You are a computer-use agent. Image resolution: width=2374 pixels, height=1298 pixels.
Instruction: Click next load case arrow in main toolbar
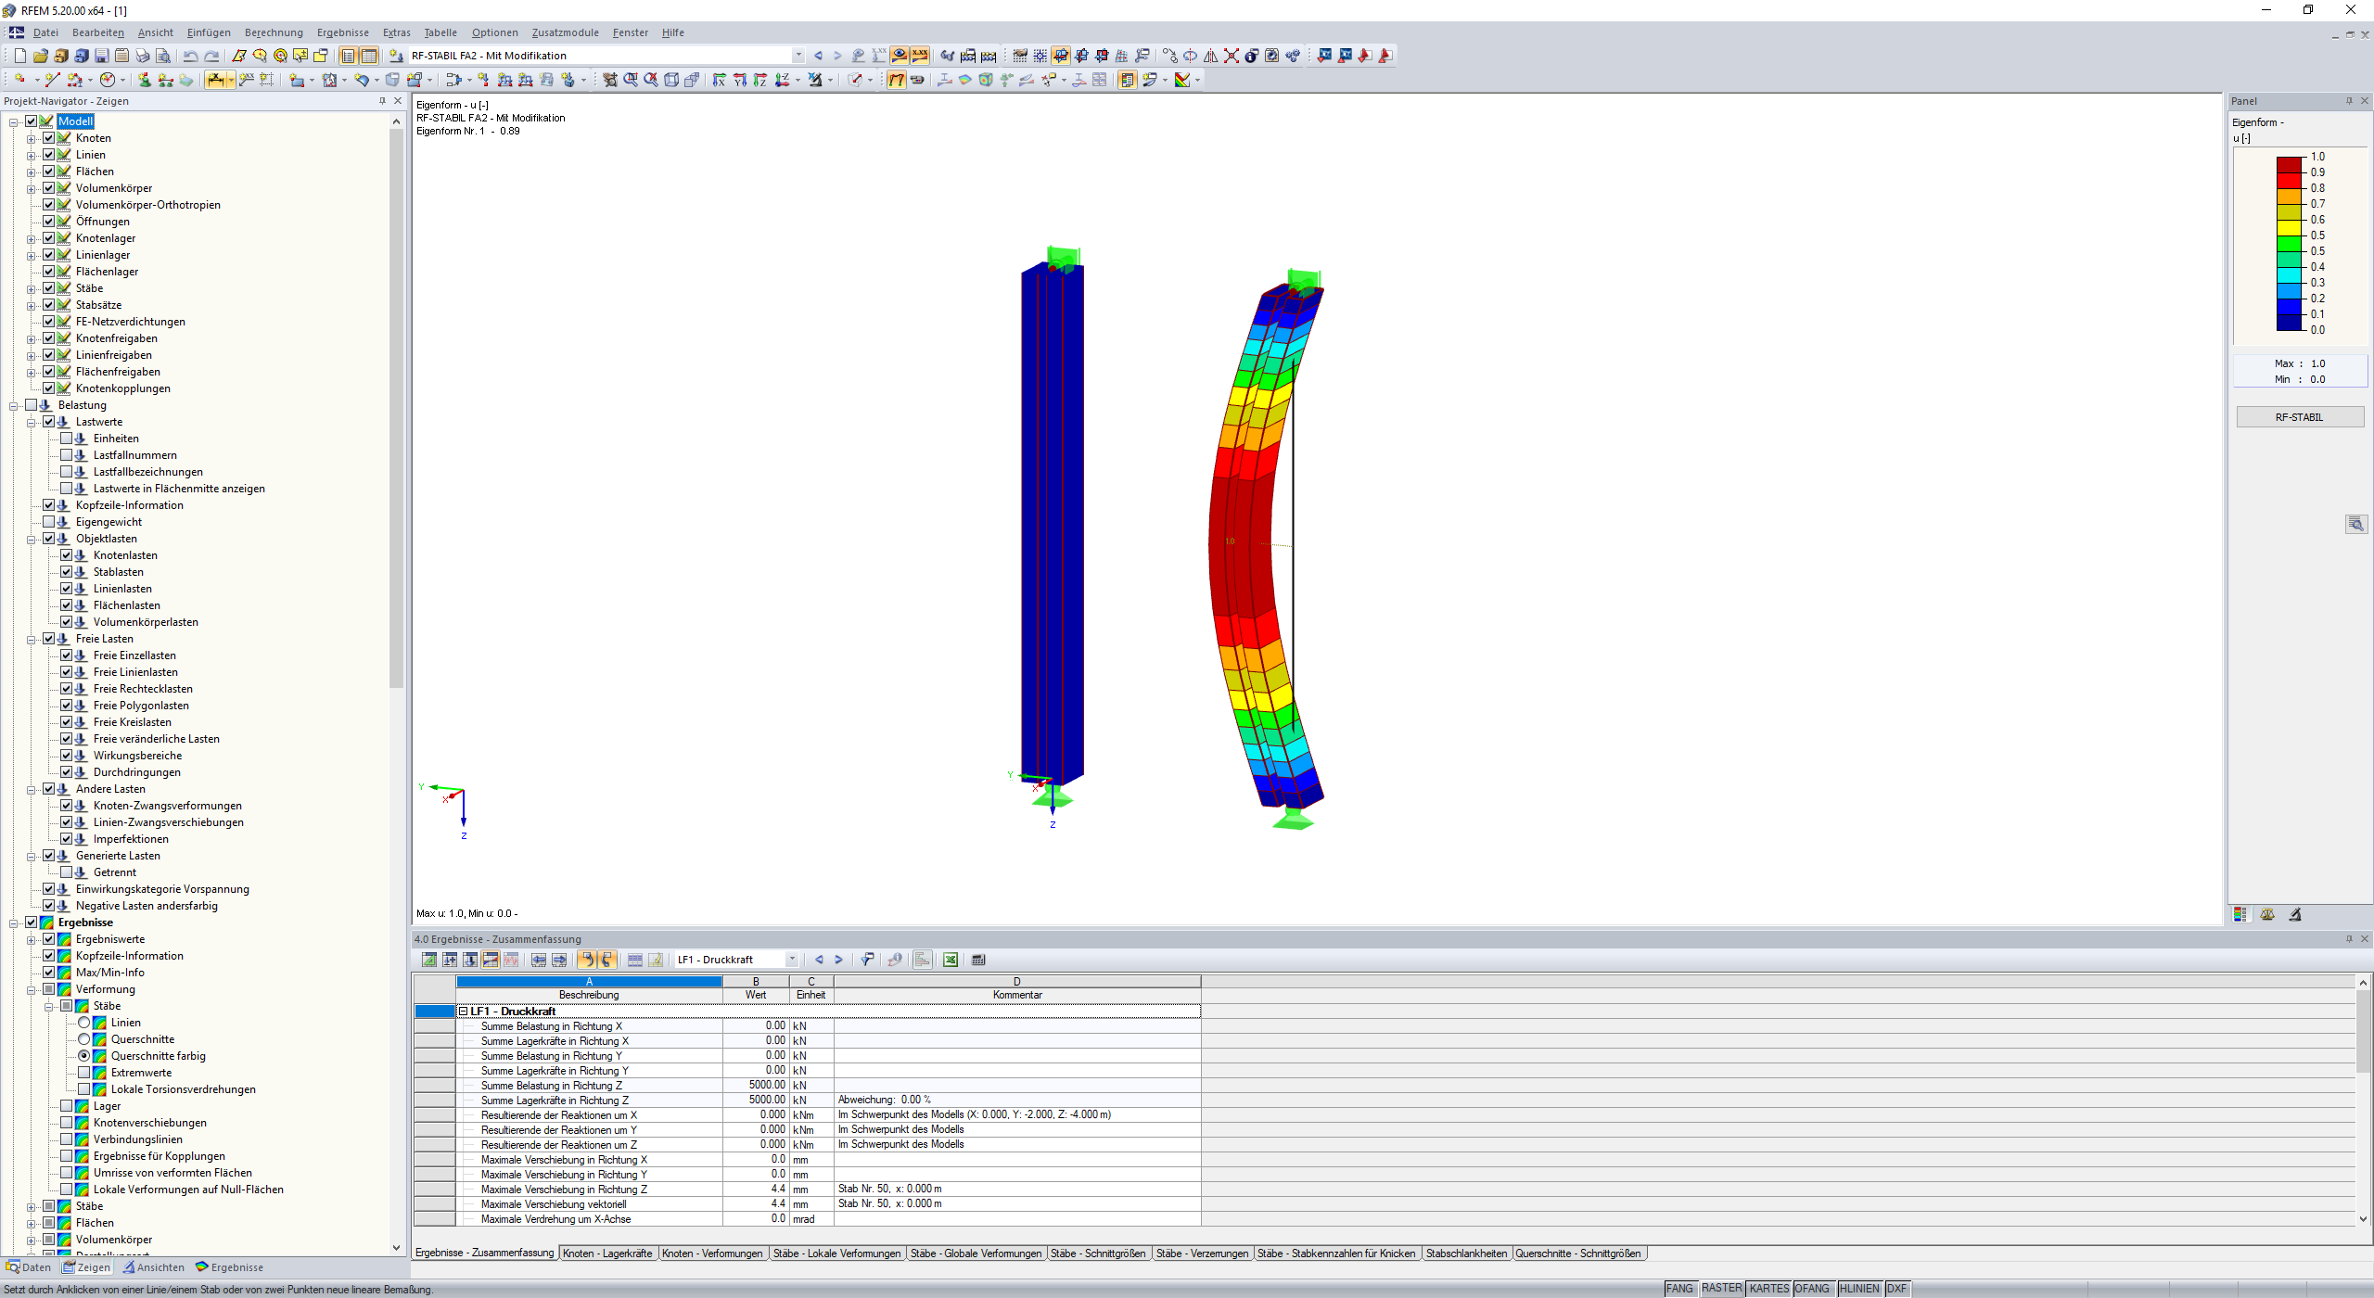point(837,56)
